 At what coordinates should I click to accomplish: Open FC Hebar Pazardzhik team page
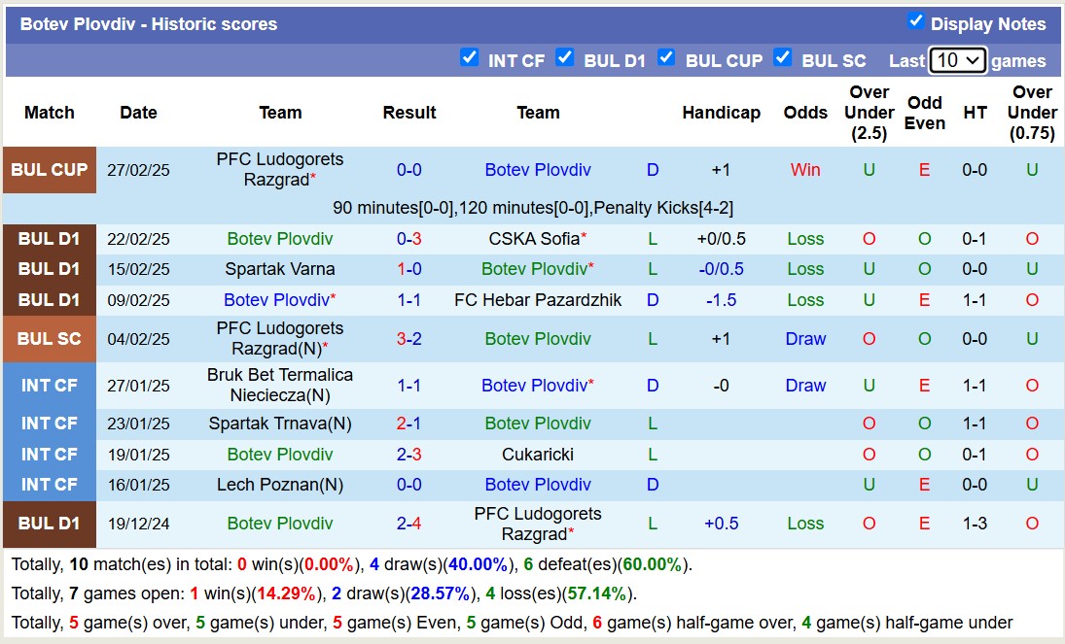click(538, 300)
